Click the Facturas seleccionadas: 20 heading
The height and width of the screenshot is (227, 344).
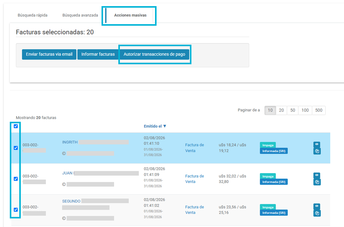tap(55, 32)
